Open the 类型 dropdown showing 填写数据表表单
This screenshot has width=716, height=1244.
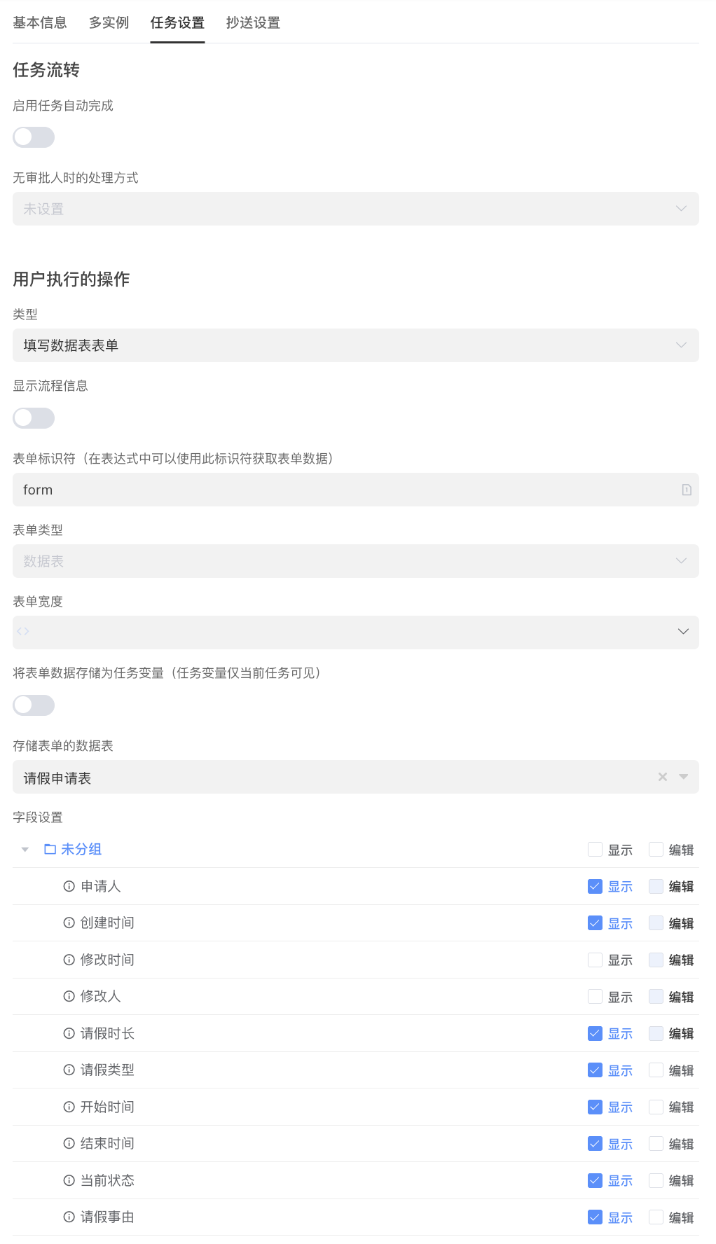point(355,345)
